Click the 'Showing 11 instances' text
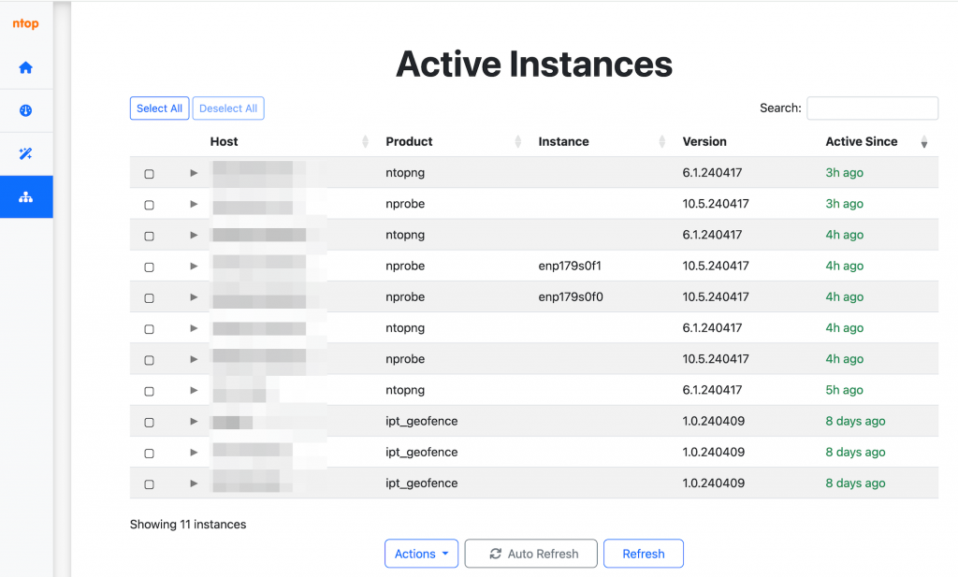Viewport: 958px width, 577px height. 188,525
